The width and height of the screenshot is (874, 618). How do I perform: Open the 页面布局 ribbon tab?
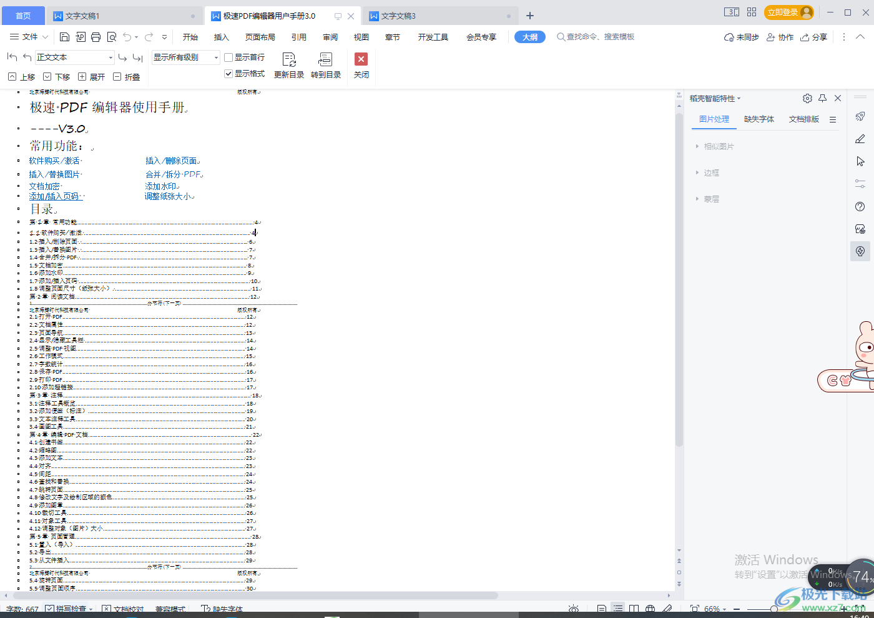(260, 37)
